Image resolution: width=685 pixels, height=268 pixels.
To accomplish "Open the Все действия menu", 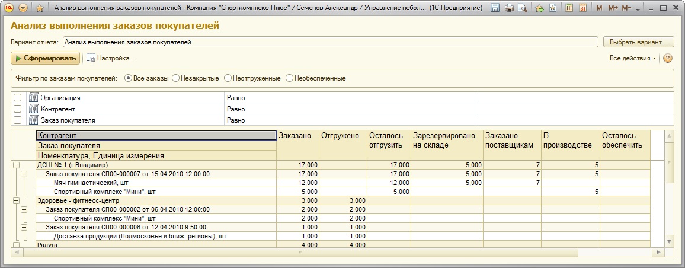I will 633,58.
